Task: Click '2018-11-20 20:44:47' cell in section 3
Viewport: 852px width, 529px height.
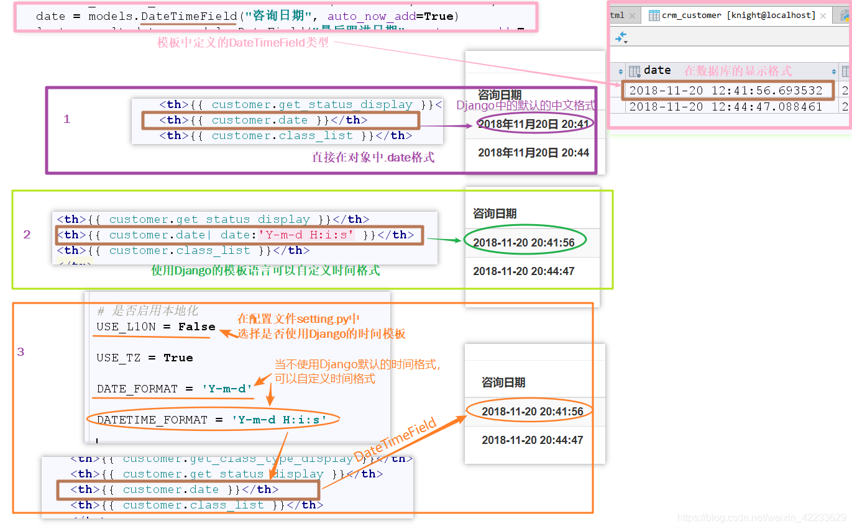Action: (533, 440)
